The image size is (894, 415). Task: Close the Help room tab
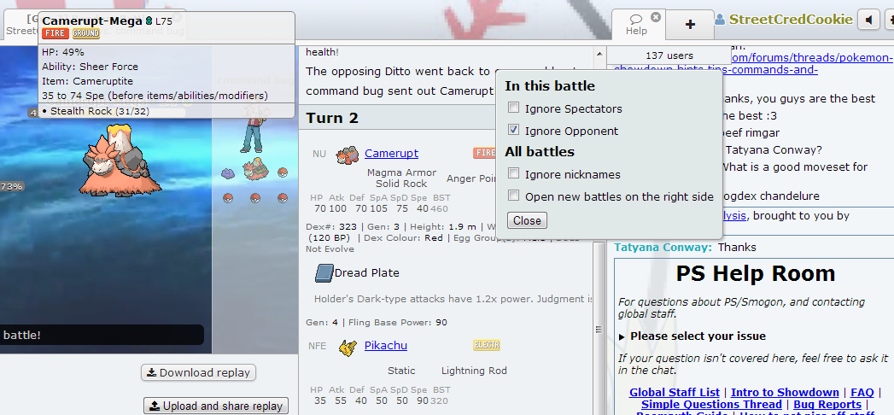[x=656, y=17]
